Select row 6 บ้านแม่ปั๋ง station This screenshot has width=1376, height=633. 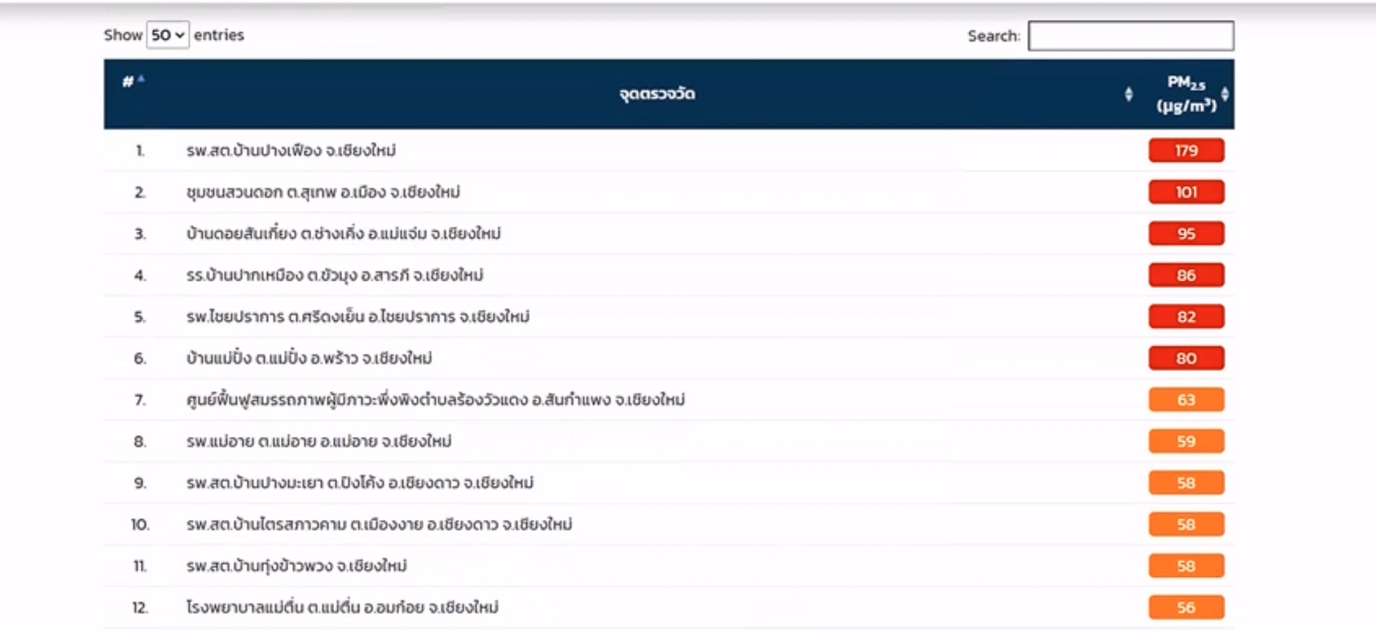click(x=309, y=358)
